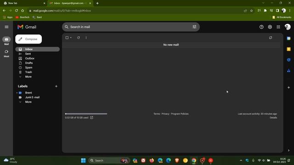
Task: Click the storage usage bar
Action: (x=86, y=114)
